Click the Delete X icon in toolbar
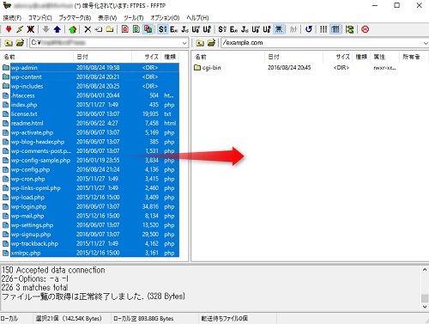Image resolution: width=429 pixels, height=324 pixels. pyautogui.click(x=88, y=29)
